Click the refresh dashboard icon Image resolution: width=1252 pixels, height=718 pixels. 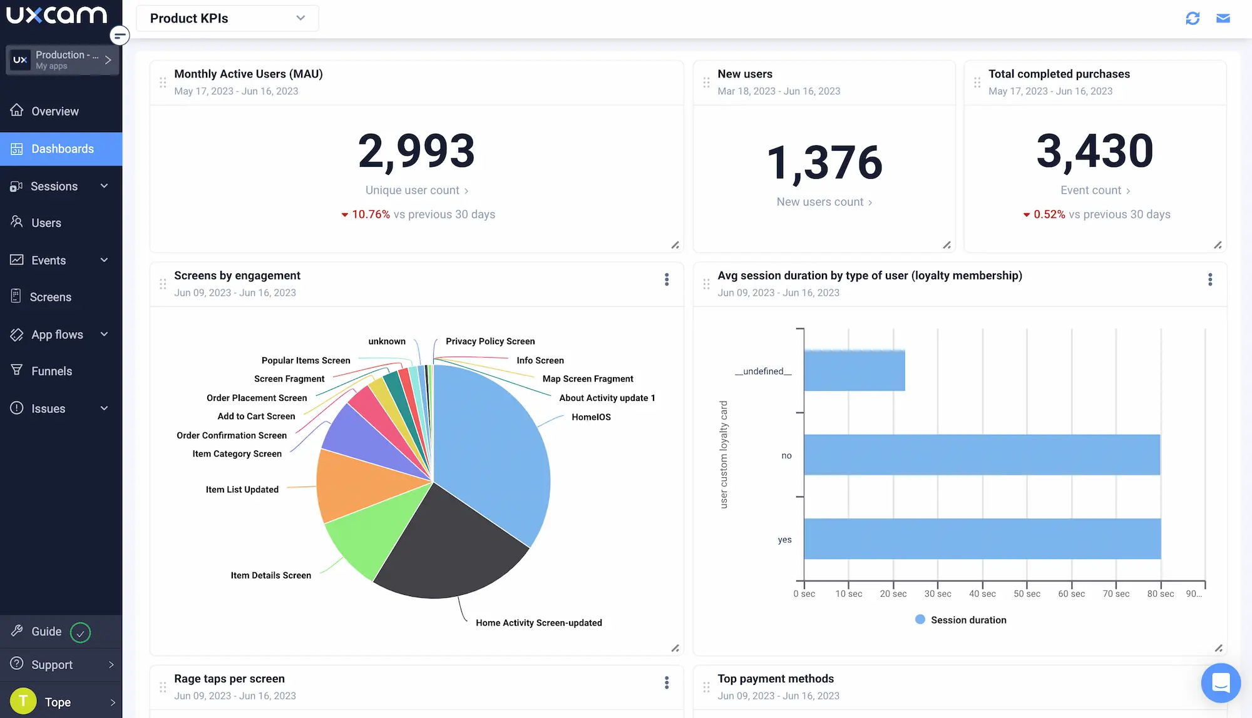point(1193,18)
